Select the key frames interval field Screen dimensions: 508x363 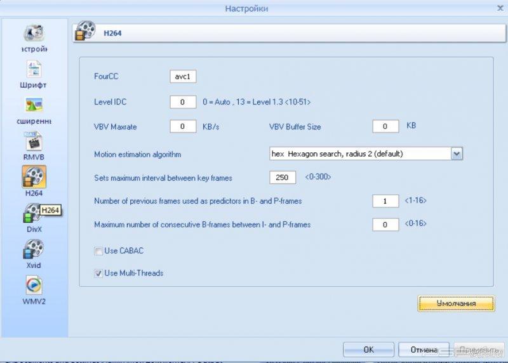[x=283, y=177]
